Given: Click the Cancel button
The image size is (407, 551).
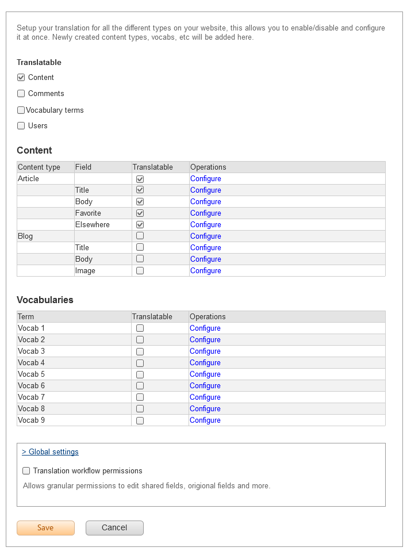Looking at the screenshot, I should click(x=114, y=528).
